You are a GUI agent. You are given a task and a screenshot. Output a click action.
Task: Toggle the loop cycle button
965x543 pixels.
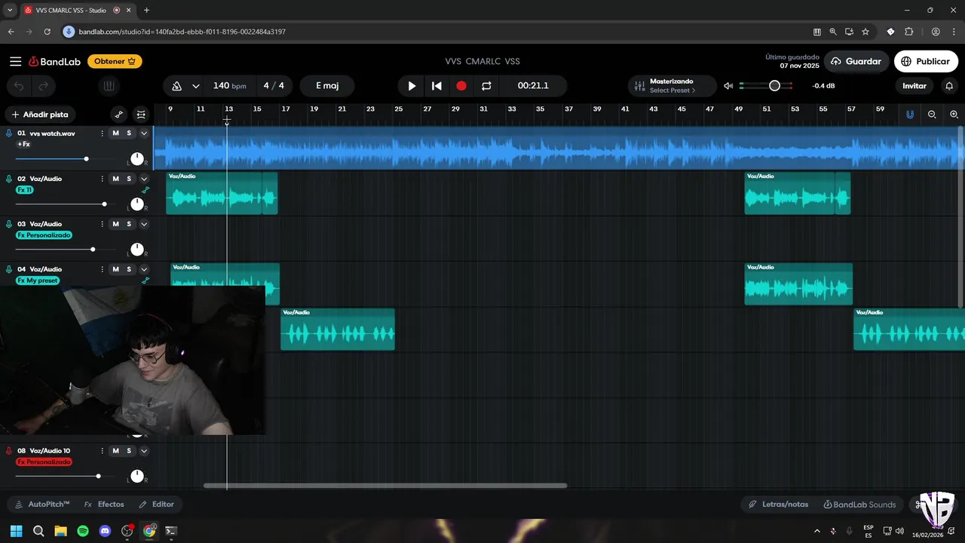coord(486,86)
